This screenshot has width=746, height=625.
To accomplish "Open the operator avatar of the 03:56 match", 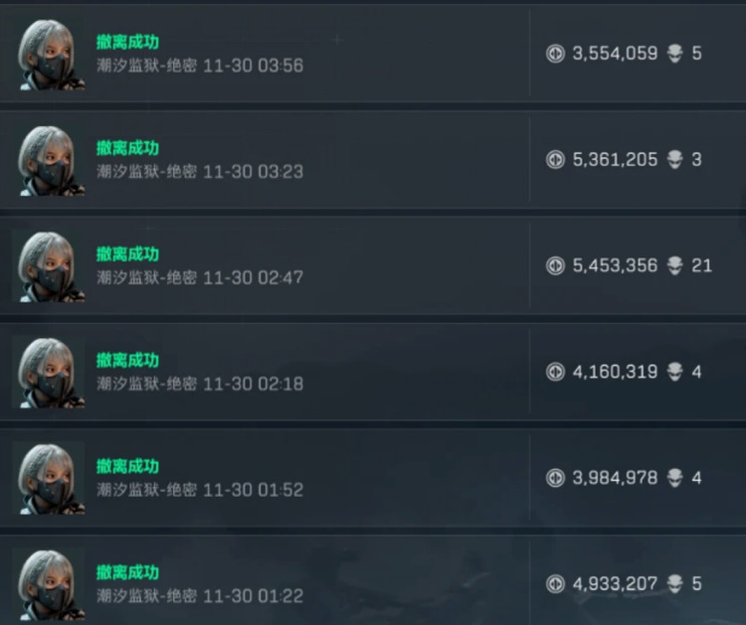I will point(51,55).
